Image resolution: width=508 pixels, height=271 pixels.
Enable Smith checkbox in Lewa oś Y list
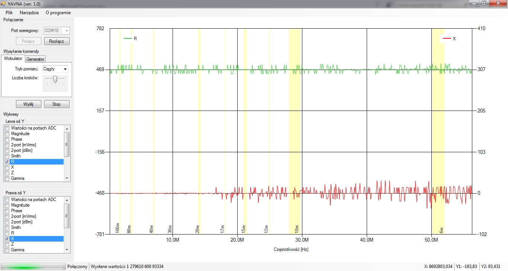[x=7, y=156]
